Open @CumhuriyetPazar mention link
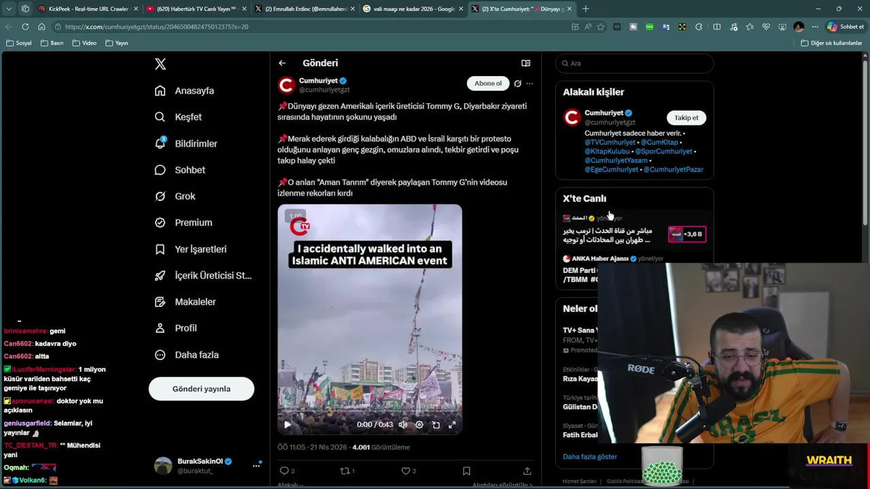This screenshot has height=489, width=870. point(673,170)
